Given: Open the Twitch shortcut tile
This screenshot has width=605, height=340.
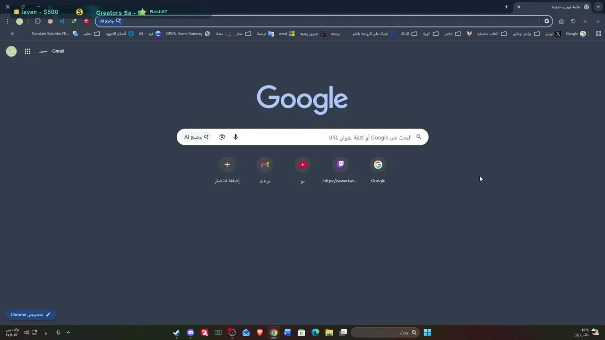Looking at the screenshot, I should [340, 170].
